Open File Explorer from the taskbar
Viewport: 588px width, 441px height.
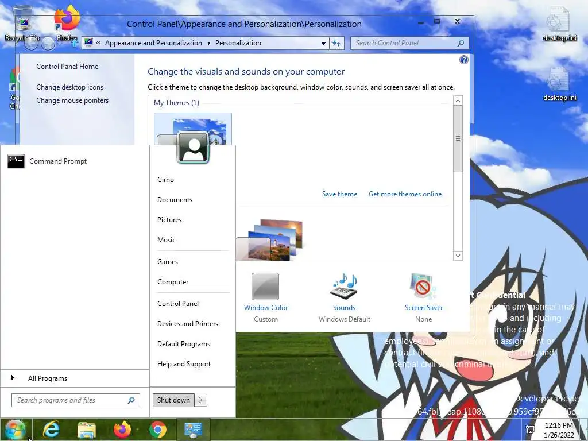tap(87, 430)
